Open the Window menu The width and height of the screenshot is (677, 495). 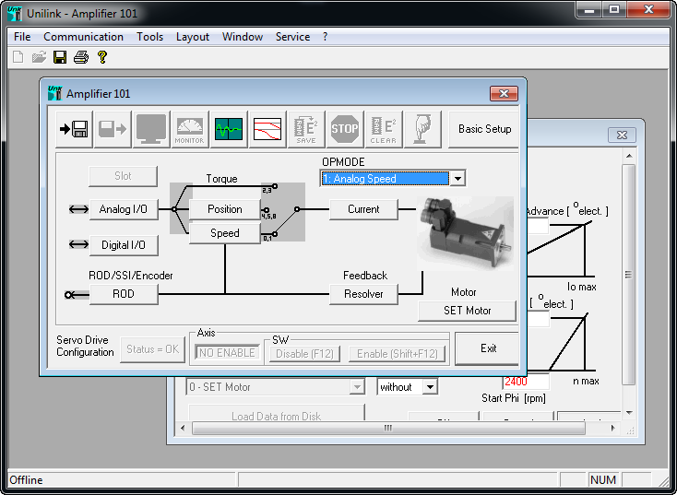click(243, 37)
